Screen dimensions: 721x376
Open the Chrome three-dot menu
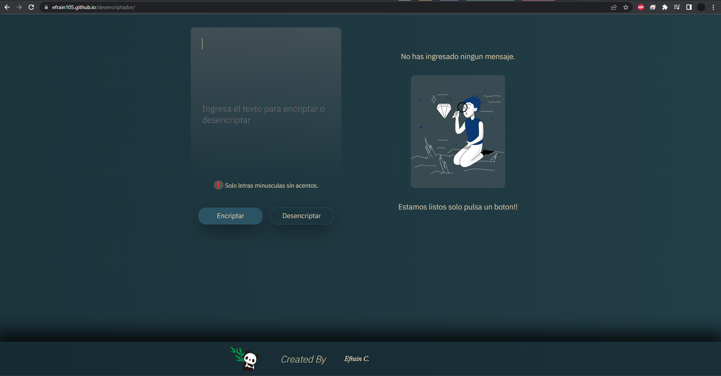point(713,7)
